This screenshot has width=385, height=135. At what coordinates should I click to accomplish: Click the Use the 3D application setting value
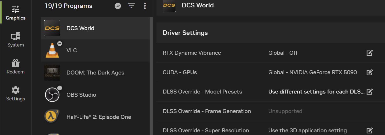pyautogui.click(x=307, y=131)
